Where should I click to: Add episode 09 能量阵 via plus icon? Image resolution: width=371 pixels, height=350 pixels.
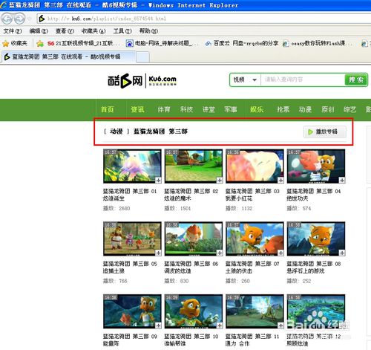click(x=158, y=325)
